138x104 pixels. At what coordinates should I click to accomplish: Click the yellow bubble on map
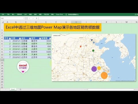99,68
